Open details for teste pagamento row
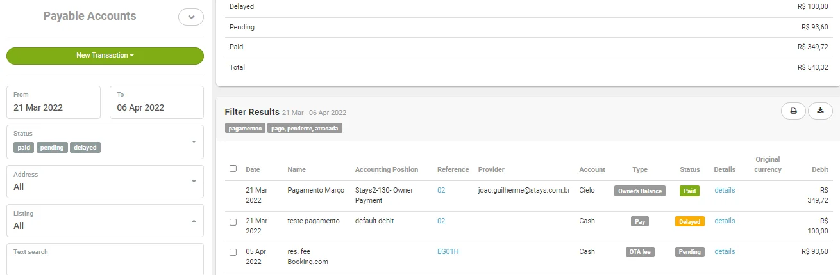The height and width of the screenshot is (275, 840). [725, 221]
